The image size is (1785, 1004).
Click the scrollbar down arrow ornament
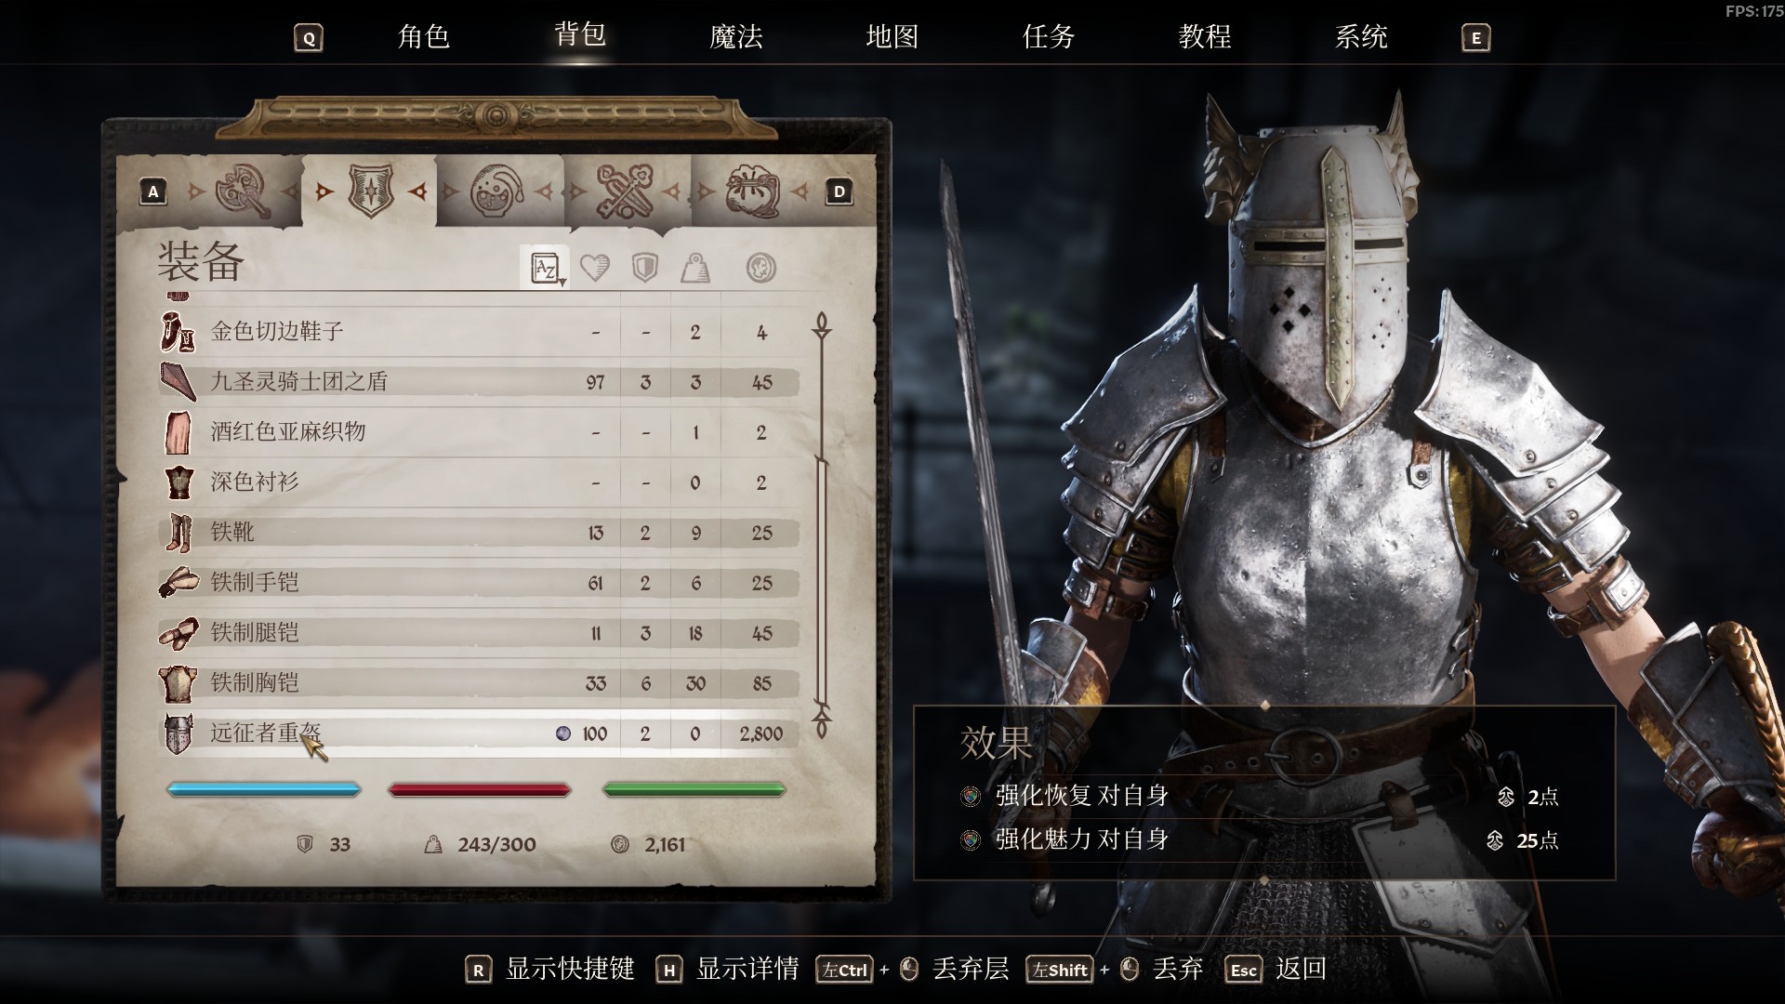pyautogui.click(x=822, y=720)
